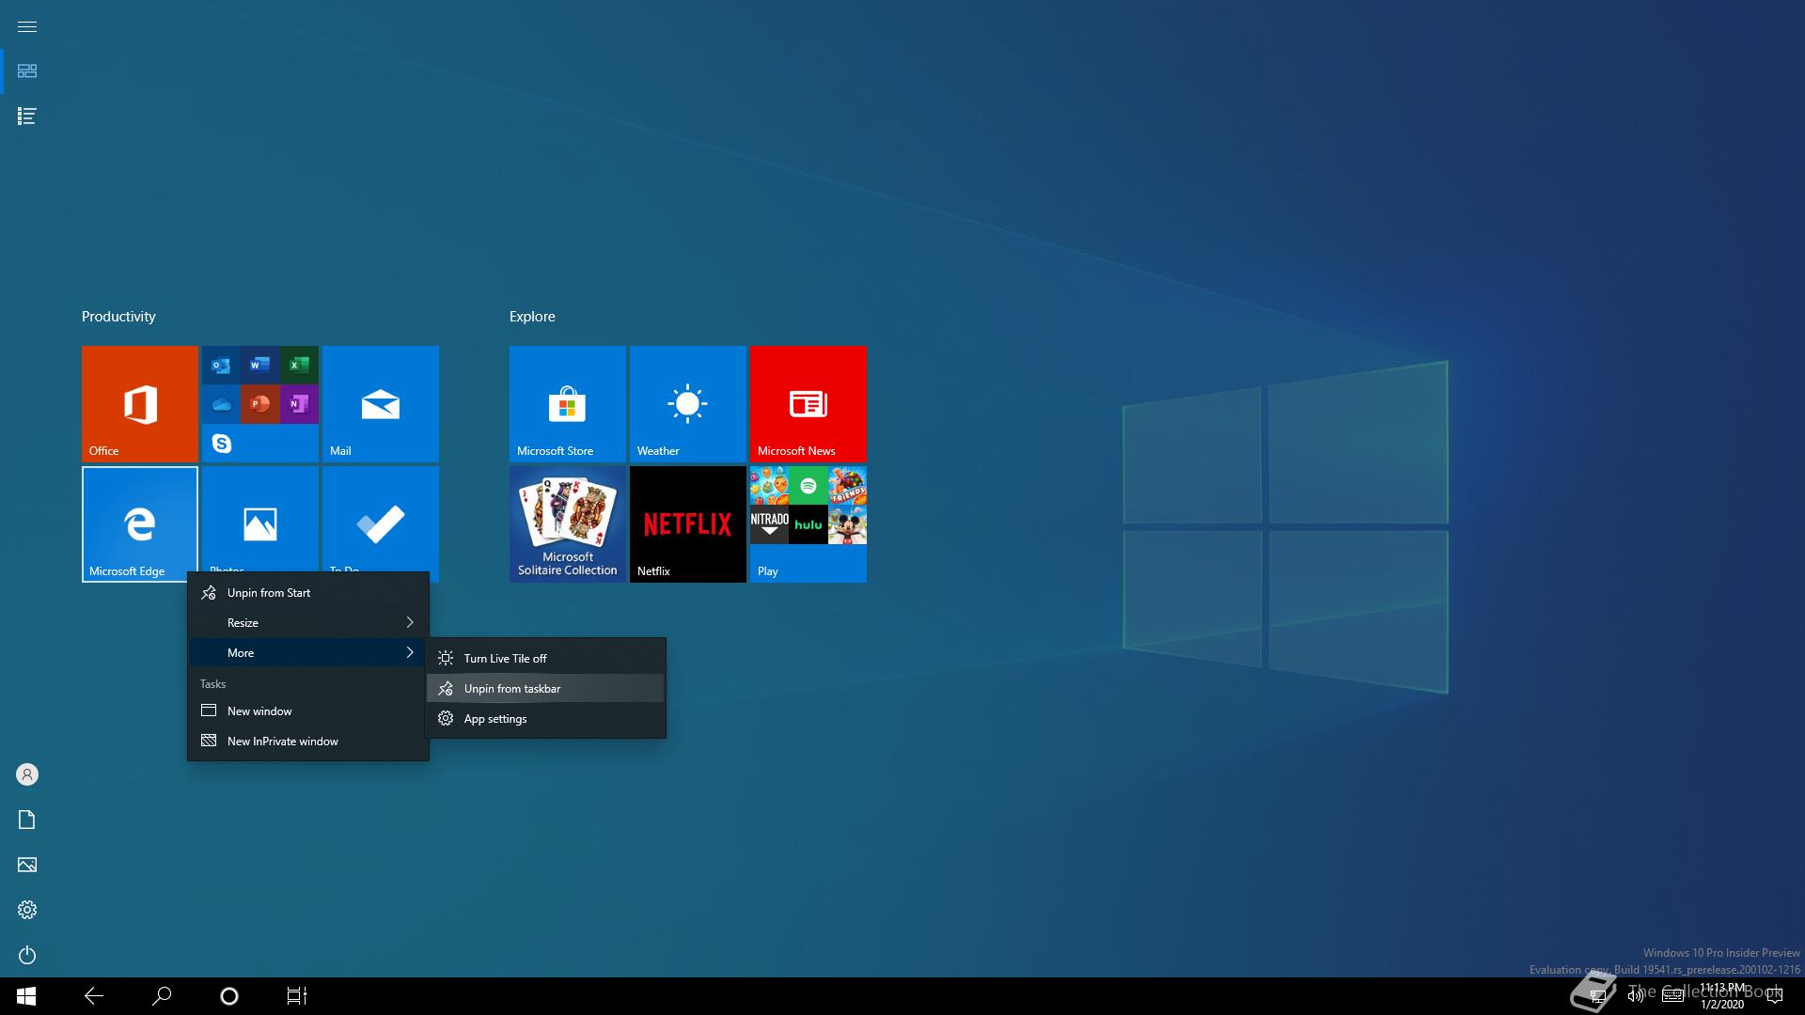
Task: Choose New window task
Action: [x=308, y=711]
